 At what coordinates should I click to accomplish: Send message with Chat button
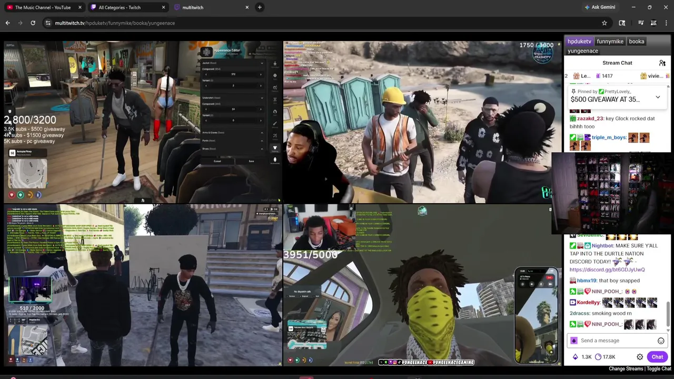pyautogui.click(x=657, y=357)
